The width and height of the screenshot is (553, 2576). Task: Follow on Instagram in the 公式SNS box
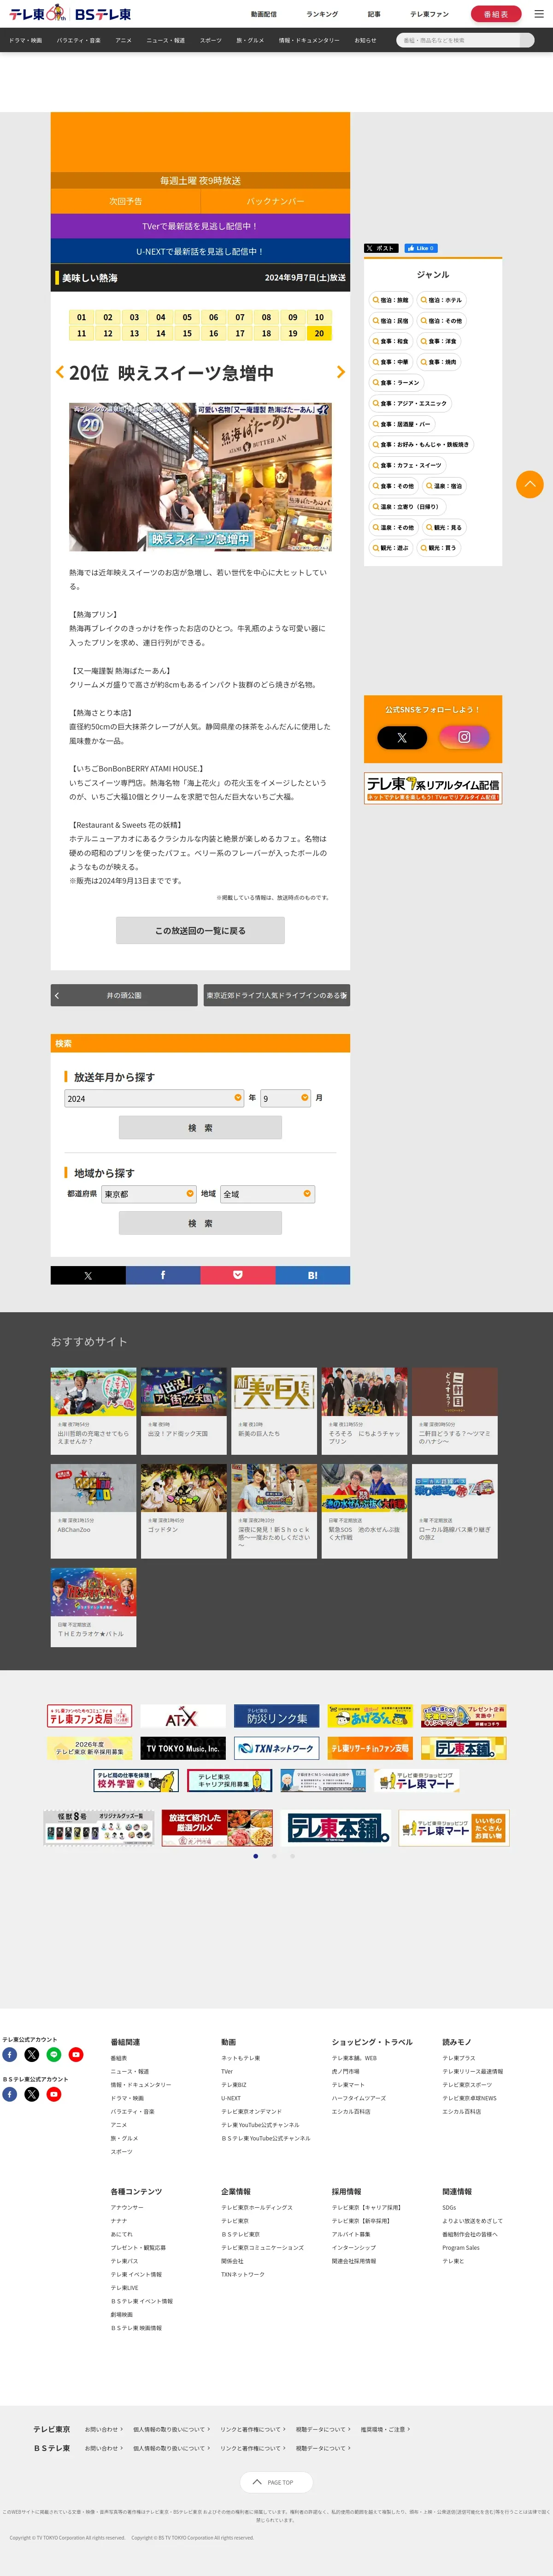click(464, 737)
